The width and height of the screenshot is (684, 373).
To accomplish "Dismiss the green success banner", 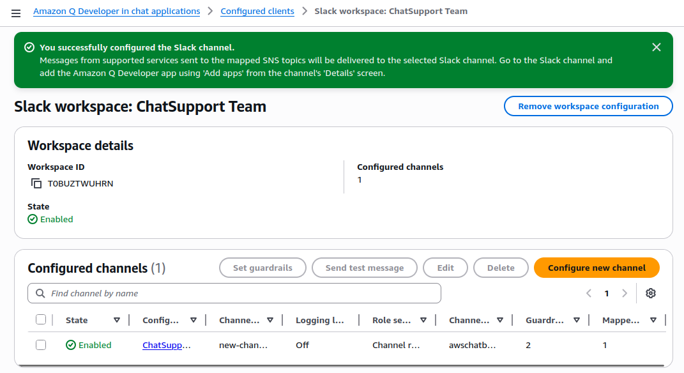I will (656, 47).
